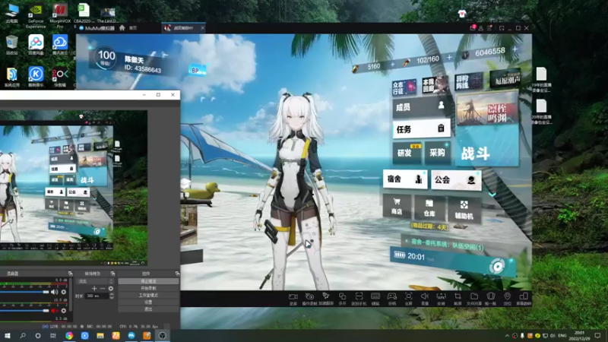608x342 pixels.
Task: Open second mixer channel gear settings in OBS
Action: click(x=64, y=311)
